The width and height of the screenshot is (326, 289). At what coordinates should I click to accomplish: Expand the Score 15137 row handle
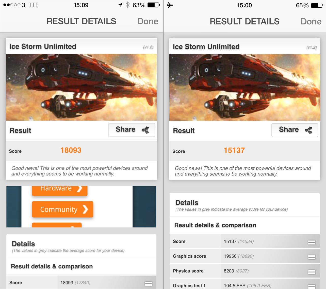(312, 242)
